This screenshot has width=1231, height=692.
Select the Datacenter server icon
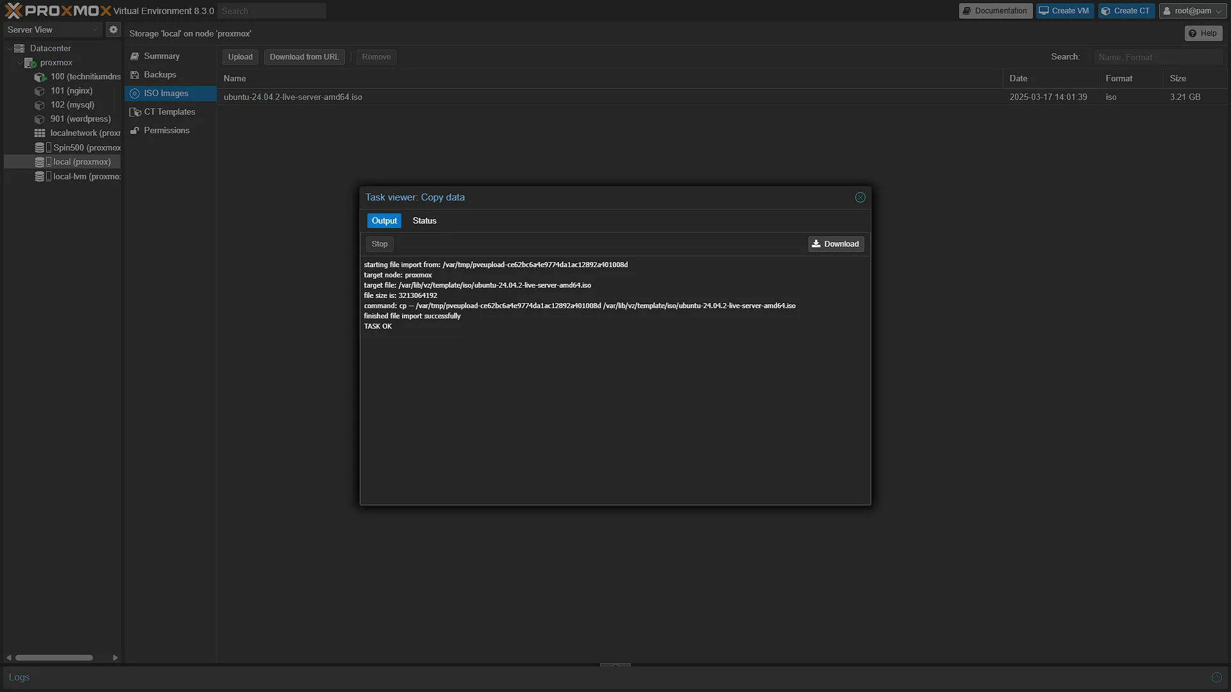coord(19,48)
